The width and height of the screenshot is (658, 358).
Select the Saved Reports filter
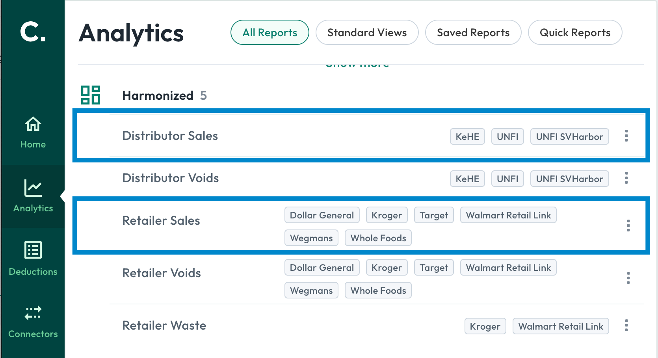pyautogui.click(x=473, y=32)
